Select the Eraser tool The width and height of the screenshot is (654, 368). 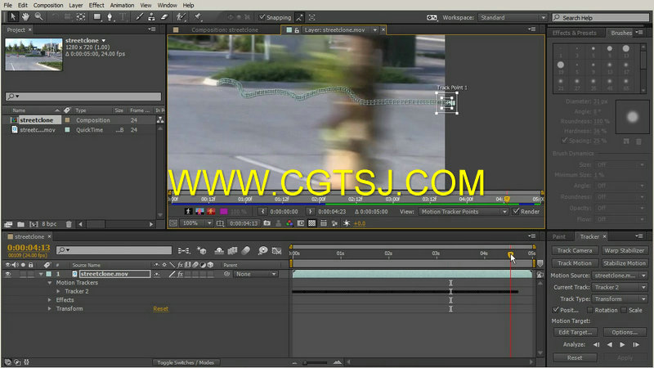point(164,17)
